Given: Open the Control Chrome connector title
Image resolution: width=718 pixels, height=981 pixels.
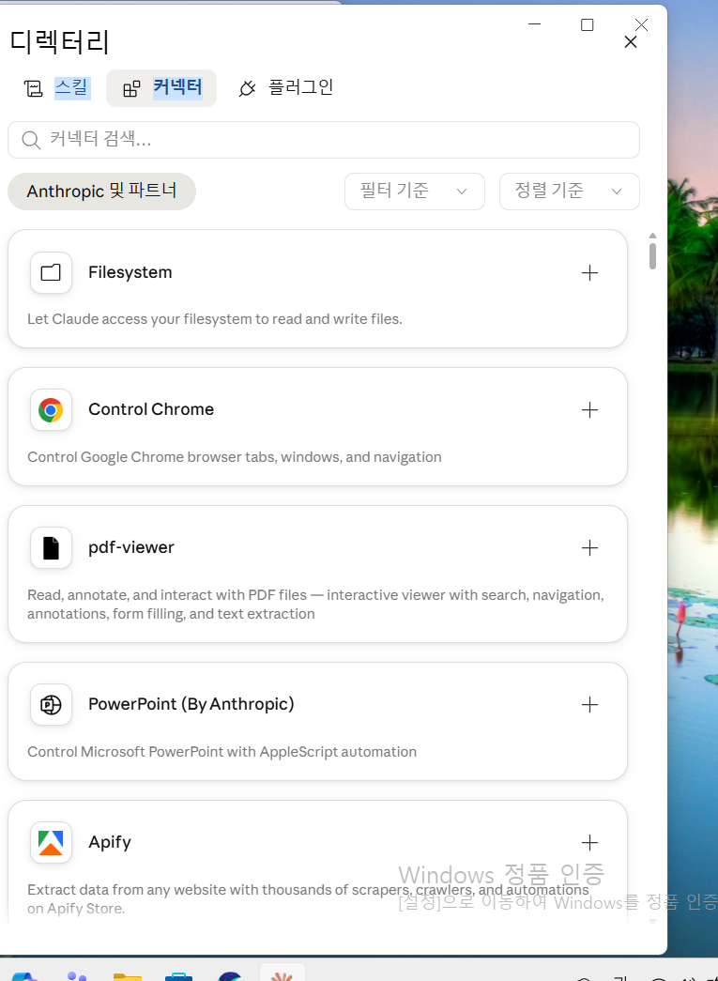Looking at the screenshot, I should 151,409.
